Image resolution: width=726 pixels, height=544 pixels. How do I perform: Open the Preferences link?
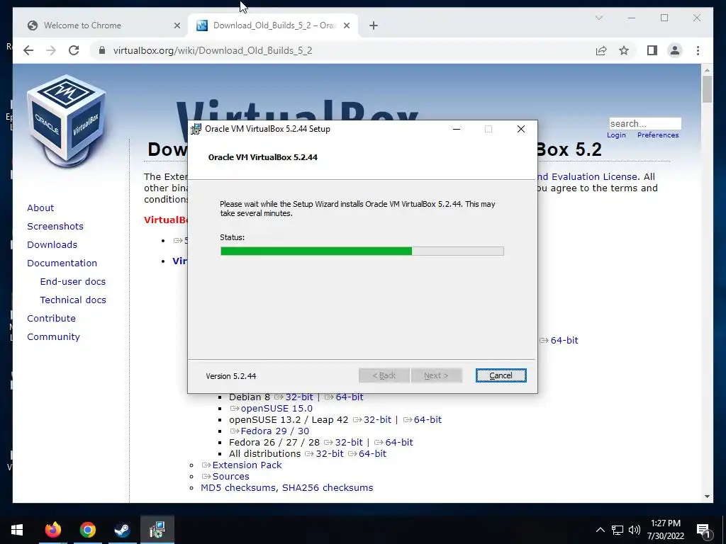click(x=658, y=135)
